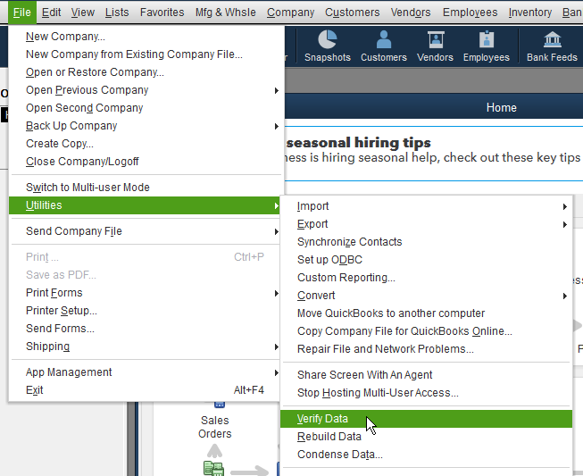Image resolution: width=583 pixels, height=476 pixels.
Task: Open the Lists menu
Action: click(117, 13)
